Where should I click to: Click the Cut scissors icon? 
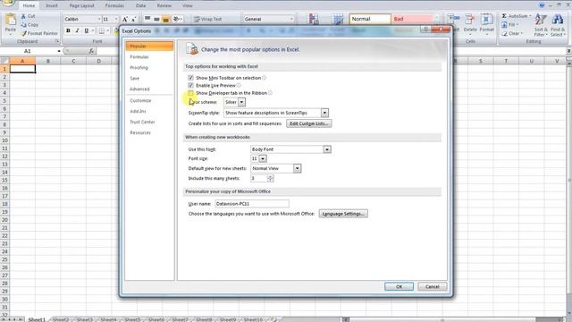(23, 16)
